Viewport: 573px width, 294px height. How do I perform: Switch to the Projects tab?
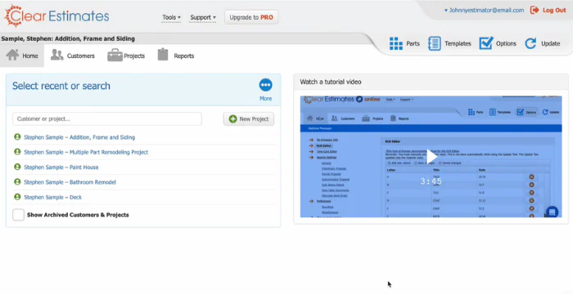point(126,56)
